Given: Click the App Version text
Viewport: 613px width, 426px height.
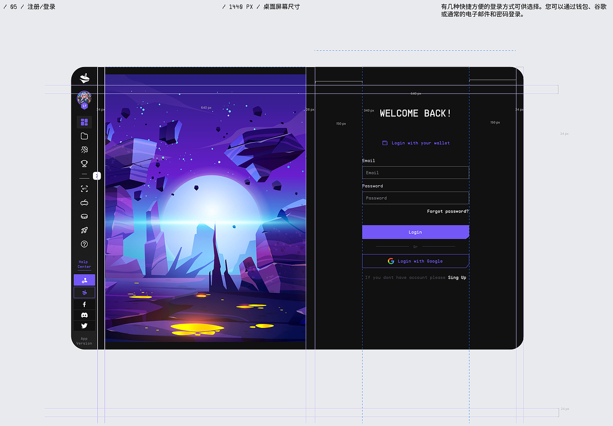Looking at the screenshot, I should pos(84,341).
